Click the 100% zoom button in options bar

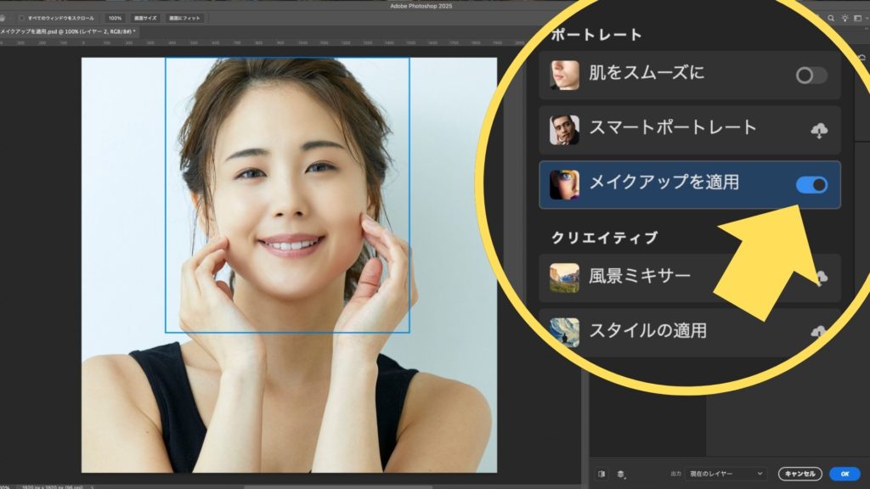click(115, 18)
